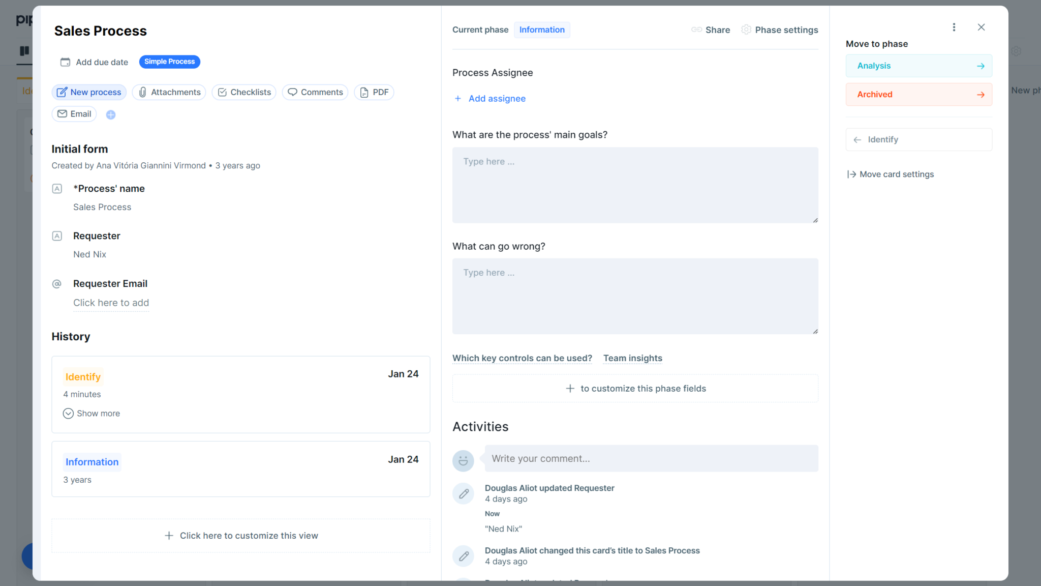Open the Comments icon
The width and height of the screenshot is (1041, 586).
coord(293,92)
